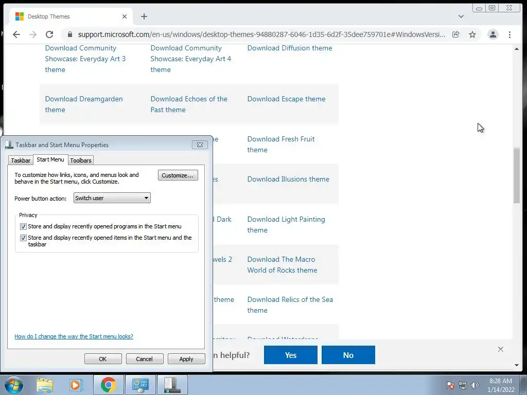Answer Yes to the helpful prompt
Screen dimensions: 527x395
point(290,355)
